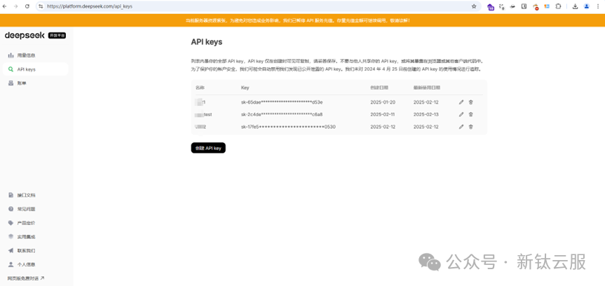605x286 pixels.
Task: Open 接口文档 in the sidebar
Action: (35, 195)
